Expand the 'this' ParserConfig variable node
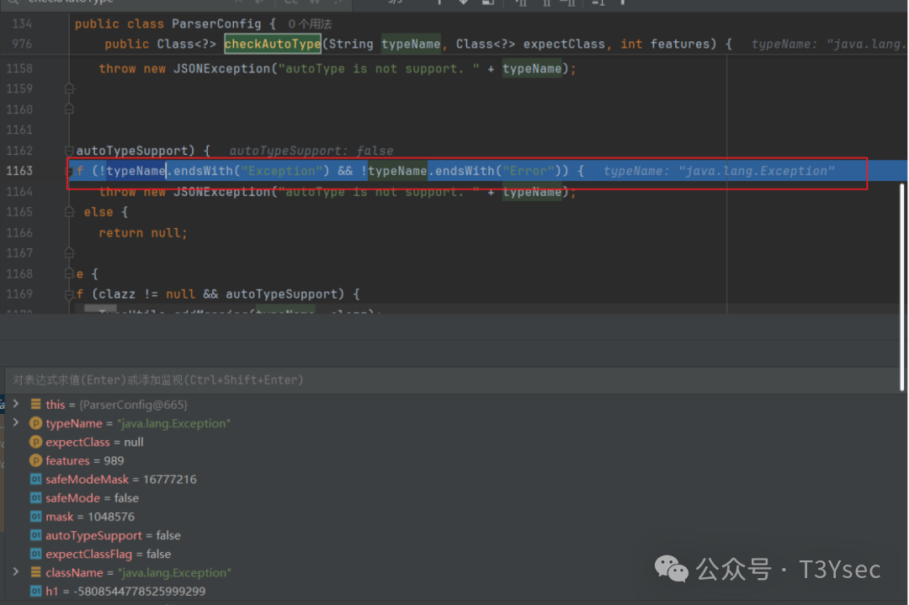The height and width of the screenshot is (605, 909). pyautogui.click(x=15, y=405)
